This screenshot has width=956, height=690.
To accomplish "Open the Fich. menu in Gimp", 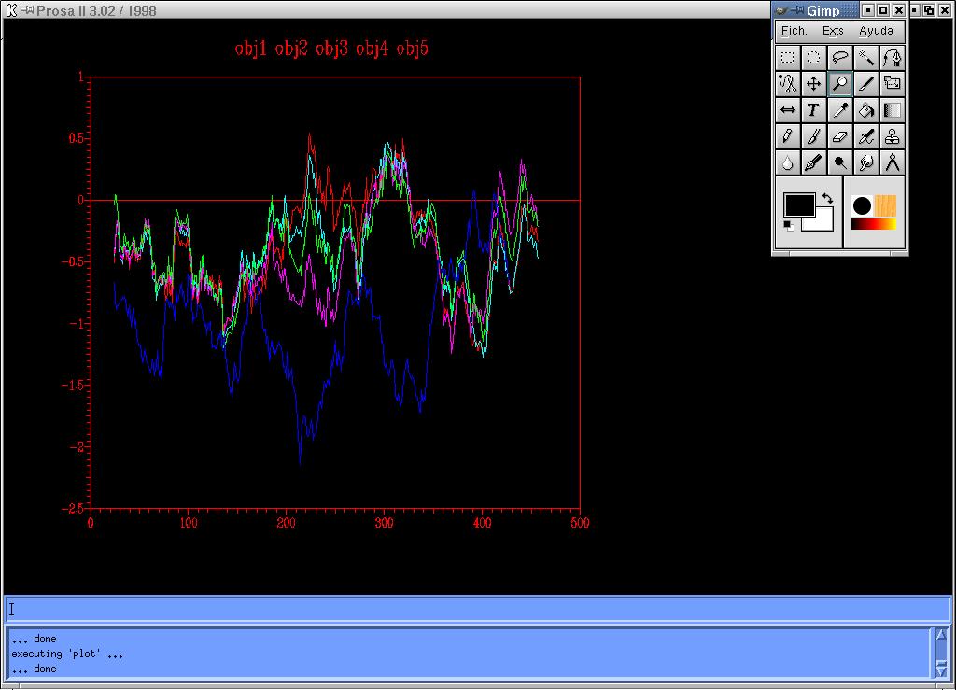I will 794,31.
